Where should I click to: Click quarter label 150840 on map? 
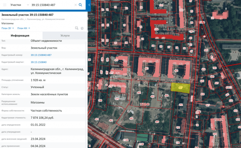tap(145, 104)
